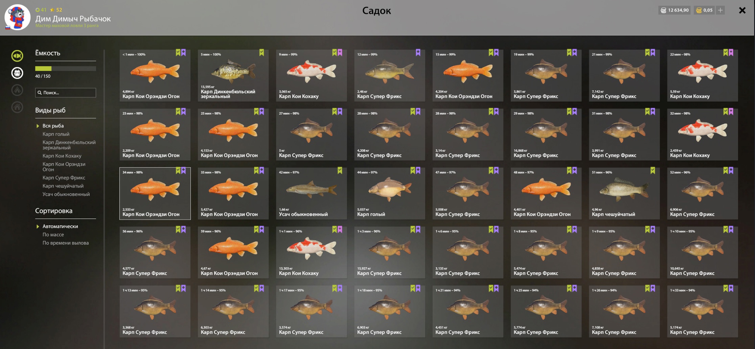Switch to the backpack icon in sidebar
The height and width of the screenshot is (349, 755).
[x=17, y=73]
